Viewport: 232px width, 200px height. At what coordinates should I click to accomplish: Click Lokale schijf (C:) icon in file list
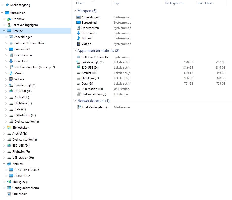point(79,62)
